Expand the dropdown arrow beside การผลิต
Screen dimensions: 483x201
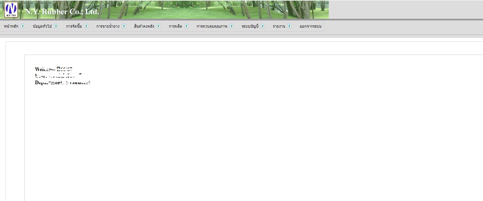click(x=186, y=26)
